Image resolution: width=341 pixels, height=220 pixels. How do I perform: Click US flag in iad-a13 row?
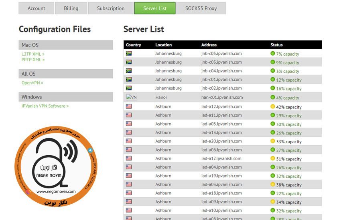coord(129,132)
